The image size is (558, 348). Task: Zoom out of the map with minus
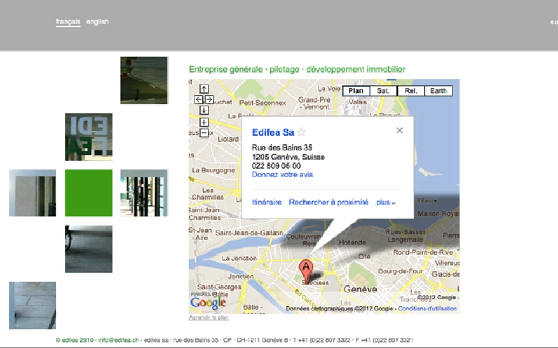(x=204, y=133)
